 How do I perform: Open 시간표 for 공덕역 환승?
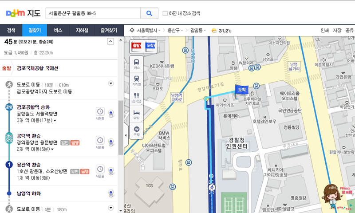[x=100, y=142]
